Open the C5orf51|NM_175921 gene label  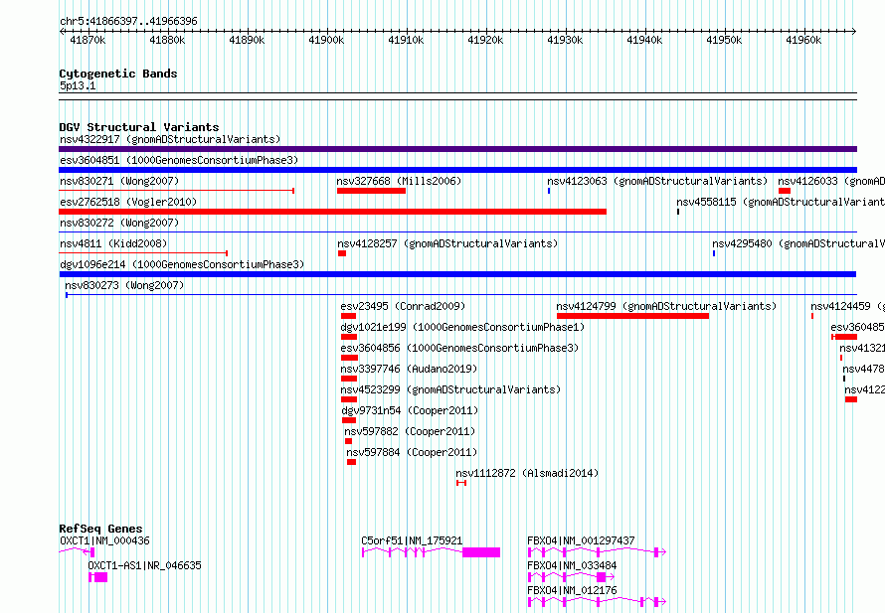pos(412,540)
